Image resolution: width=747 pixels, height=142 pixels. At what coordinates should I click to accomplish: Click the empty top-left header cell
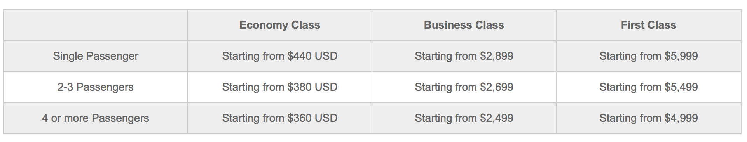pos(96,25)
